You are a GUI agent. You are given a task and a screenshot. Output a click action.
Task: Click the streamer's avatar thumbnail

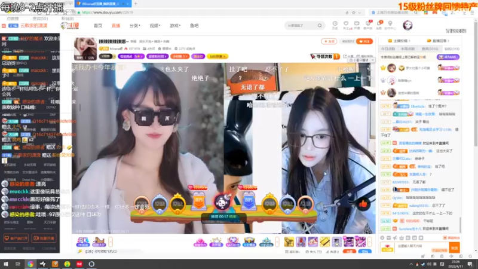(x=85, y=49)
